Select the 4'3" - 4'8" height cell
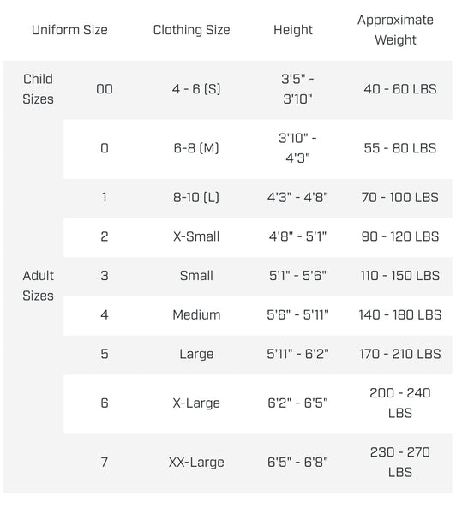This screenshot has height=514, width=468. tap(297, 198)
